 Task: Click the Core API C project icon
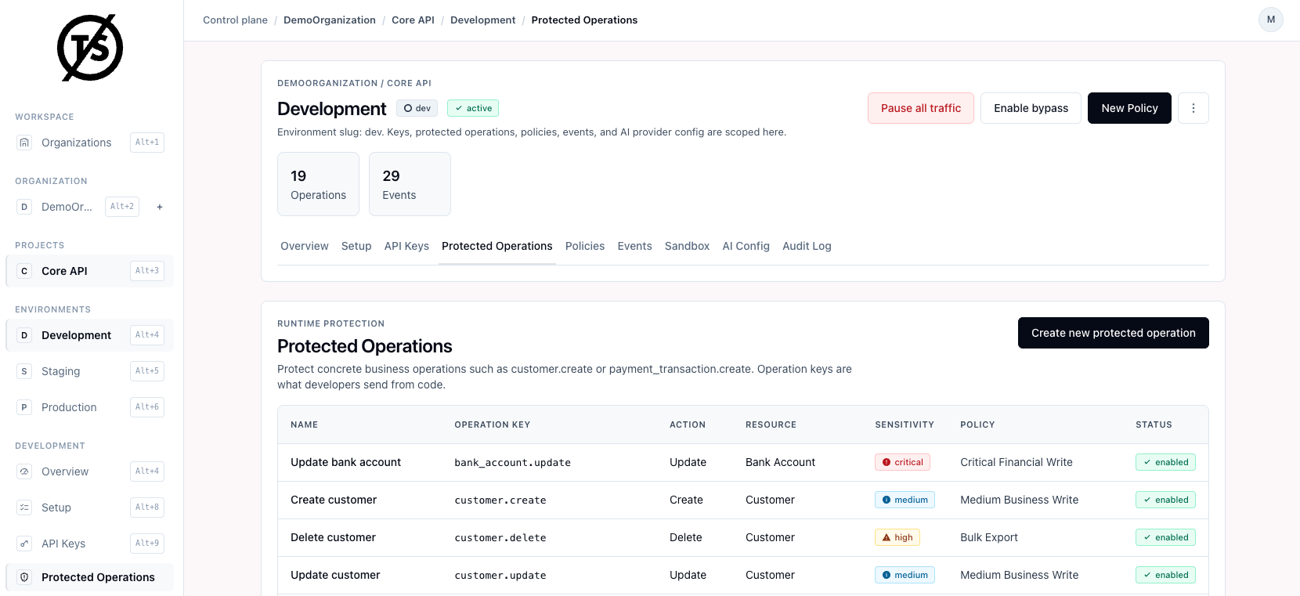tap(24, 271)
